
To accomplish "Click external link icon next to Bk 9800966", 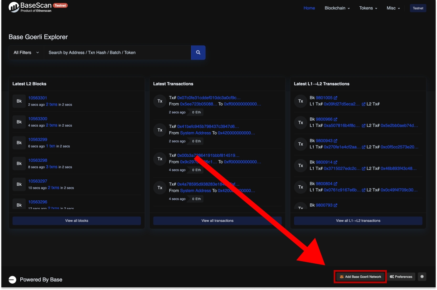I will (335, 119).
